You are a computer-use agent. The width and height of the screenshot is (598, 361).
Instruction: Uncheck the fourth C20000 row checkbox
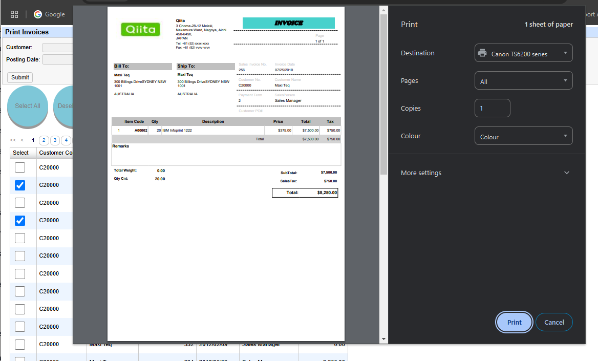point(20,221)
